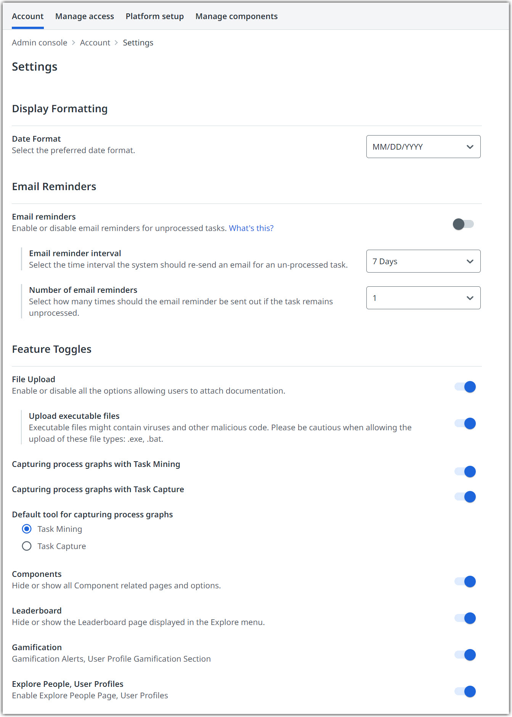Turn off the Gamification toggle
Viewport: 512px width, 717px height.
pyautogui.click(x=465, y=655)
